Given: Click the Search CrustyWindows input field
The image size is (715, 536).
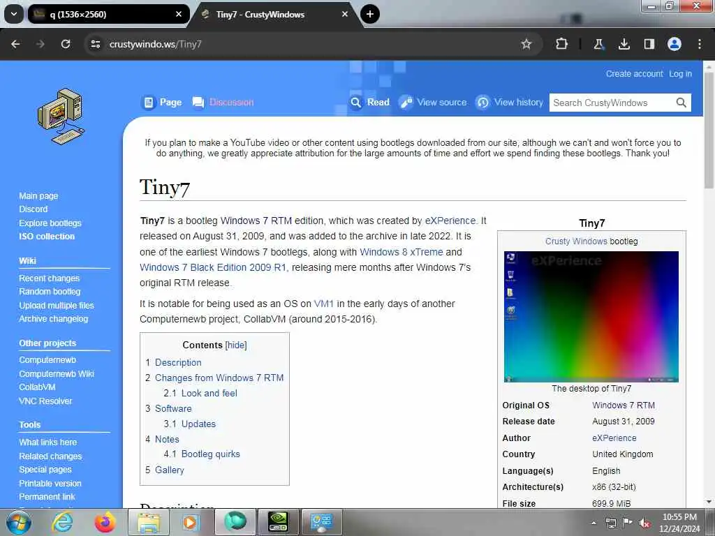Looking at the screenshot, I should (611, 103).
